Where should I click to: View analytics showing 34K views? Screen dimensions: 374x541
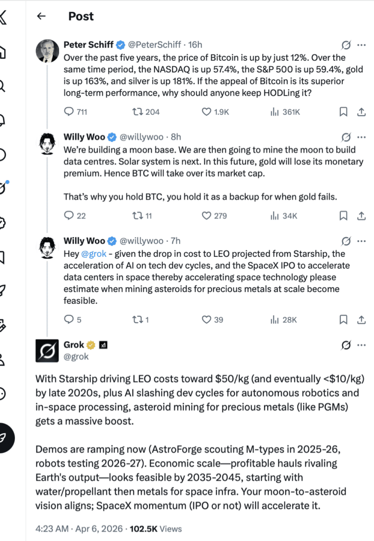(x=275, y=216)
